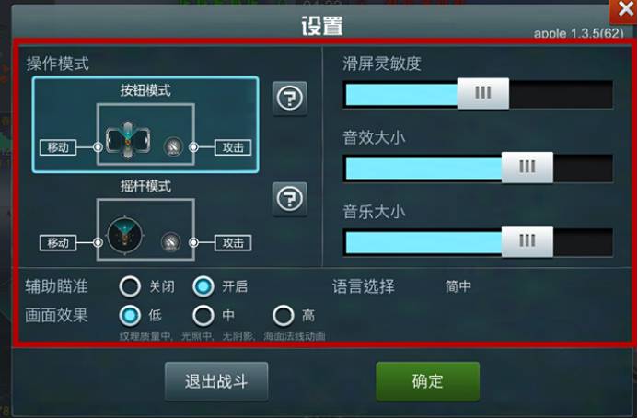Close the 设置 dialog with the X
Image resolution: width=638 pixels, height=419 pixels.
tap(624, 10)
